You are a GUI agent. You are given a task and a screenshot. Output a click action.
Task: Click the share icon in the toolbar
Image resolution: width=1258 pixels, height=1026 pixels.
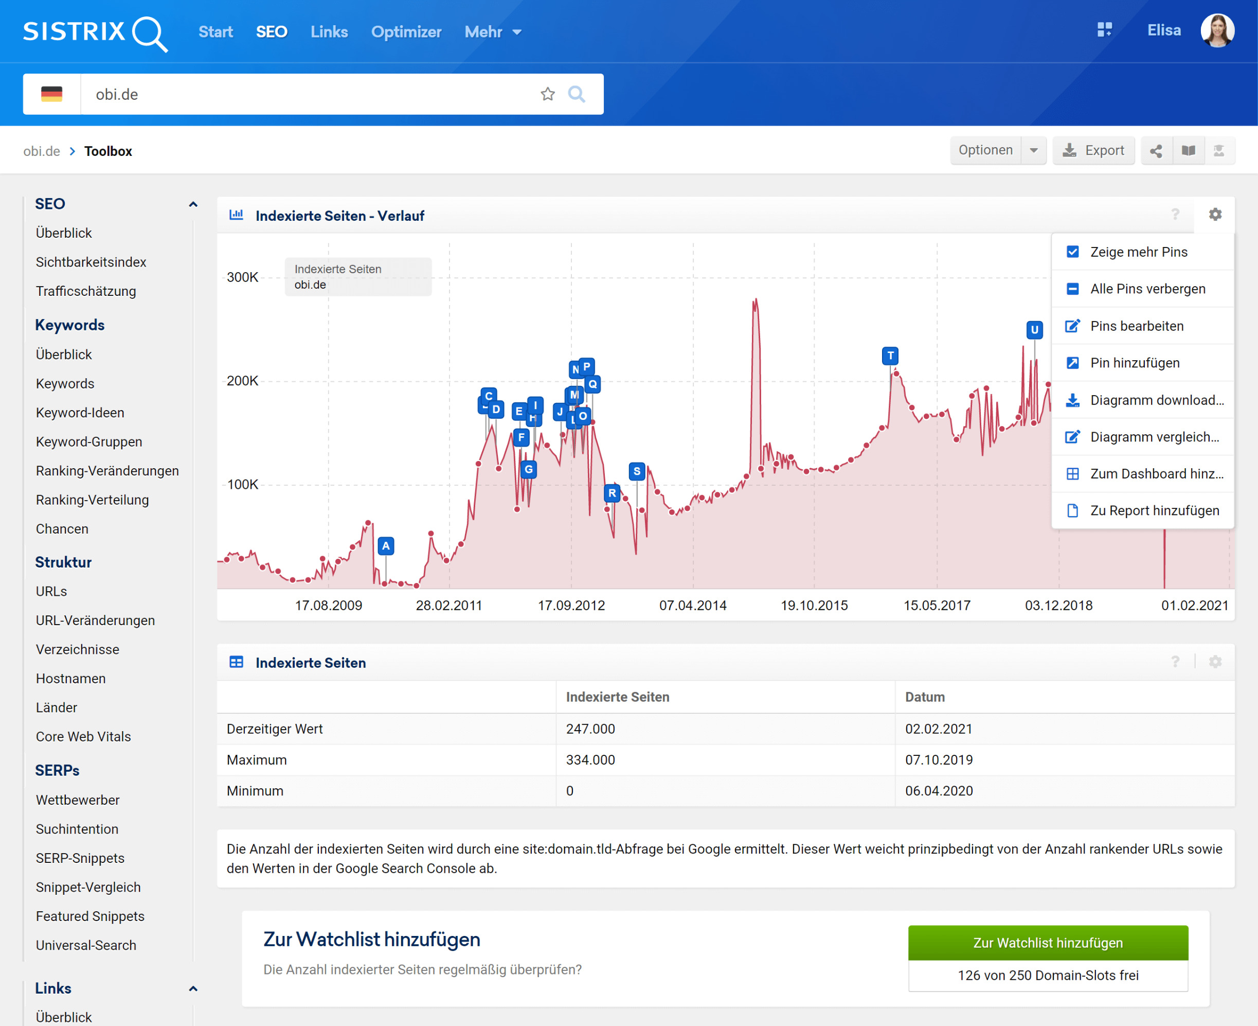(x=1156, y=151)
